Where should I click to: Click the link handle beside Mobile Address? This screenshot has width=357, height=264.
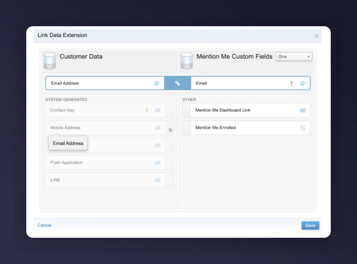point(169,128)
